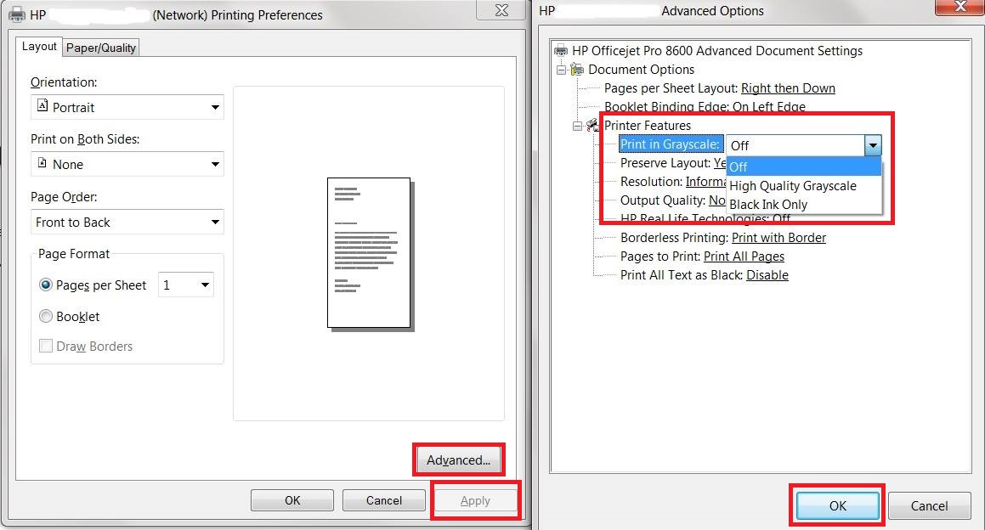Select HP Officejet Pro 8600 Advanced Document Settings root
This screenshot has height=530, width=985.
click(716, 51)
